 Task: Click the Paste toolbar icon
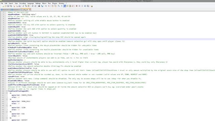point(29,6)
